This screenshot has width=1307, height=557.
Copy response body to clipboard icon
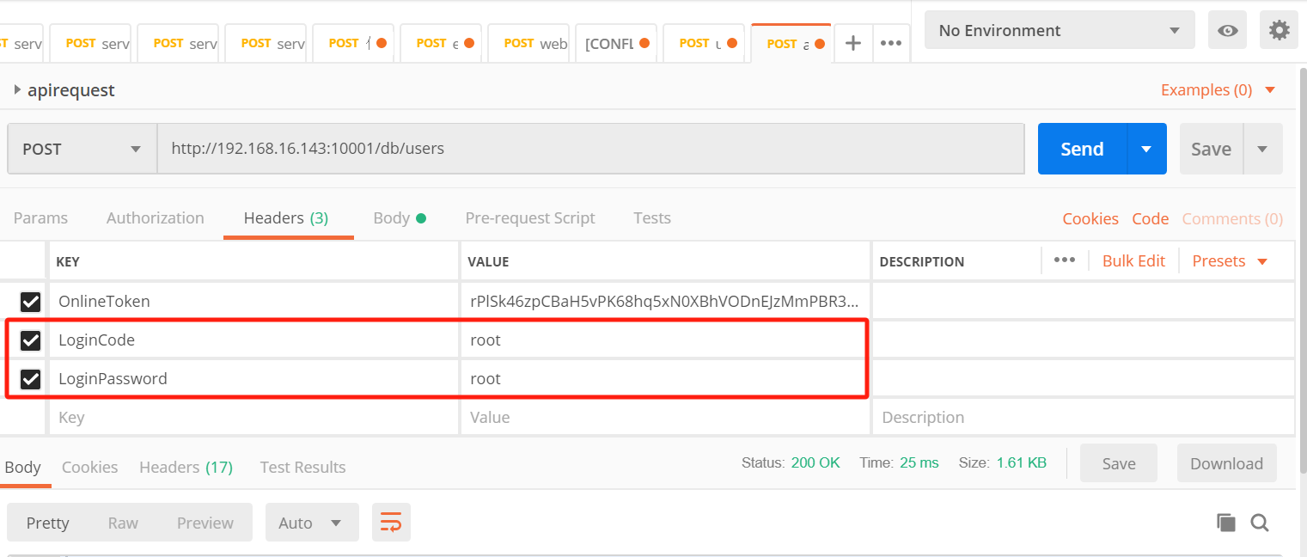click(x=1225, y=523)
